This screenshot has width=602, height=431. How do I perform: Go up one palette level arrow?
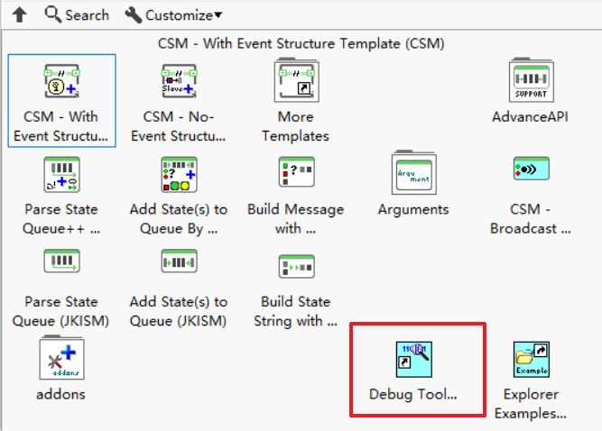(x=20, y=15)
